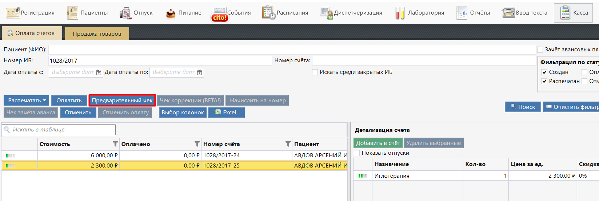This screenshot has height=201, width=599.
Task: Toggle the Показать отпуски checkbox
Action: coord(357,153)
